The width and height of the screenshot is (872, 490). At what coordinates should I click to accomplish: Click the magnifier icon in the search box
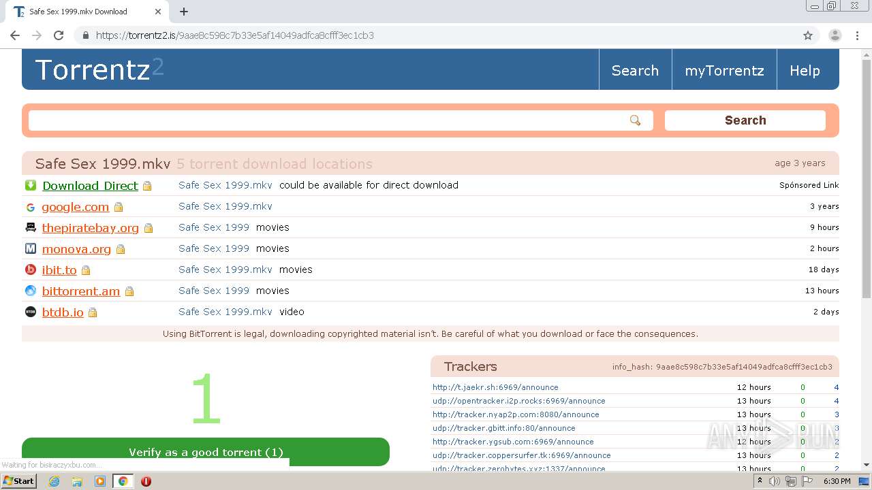[635, 120]
